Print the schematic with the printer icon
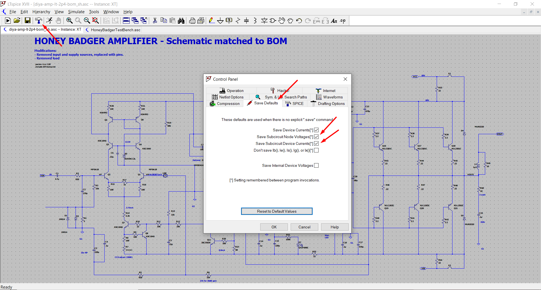 point(192,21)
